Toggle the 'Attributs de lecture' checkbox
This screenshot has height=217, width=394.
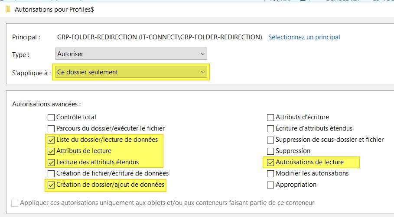point(51,151)
